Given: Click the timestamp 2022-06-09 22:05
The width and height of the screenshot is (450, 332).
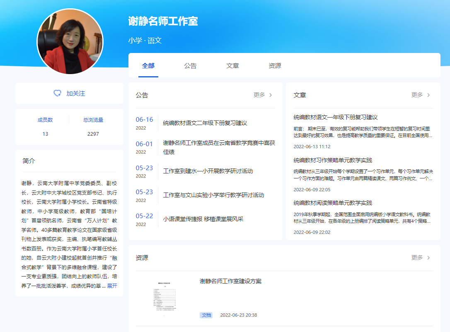Looking at the screenshot, I should [x=312, y=190].
